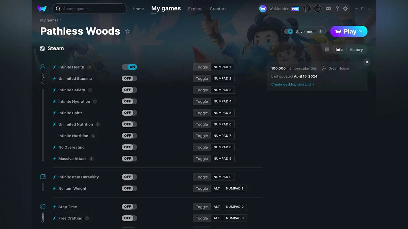Click the NUMPAD 3 key for Free Crafting

tap(235, 218)
